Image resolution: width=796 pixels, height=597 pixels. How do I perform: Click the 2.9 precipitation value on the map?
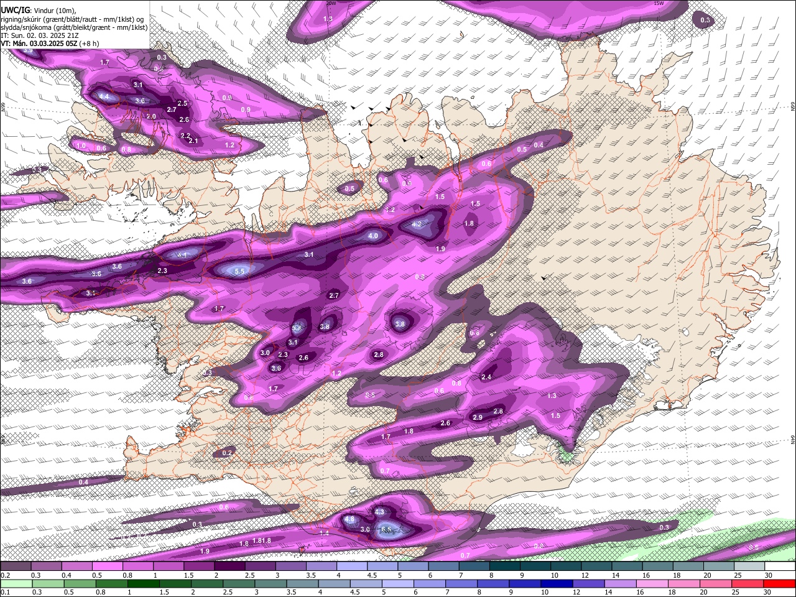coord(478,418)
